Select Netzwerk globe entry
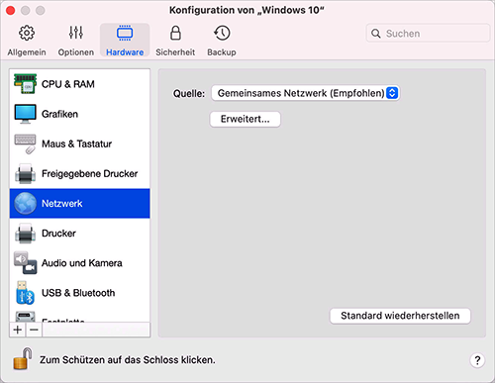495x383 pixels. pos(80,203)
